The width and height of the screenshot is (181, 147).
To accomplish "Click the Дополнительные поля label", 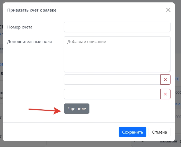I will [30, 42].
